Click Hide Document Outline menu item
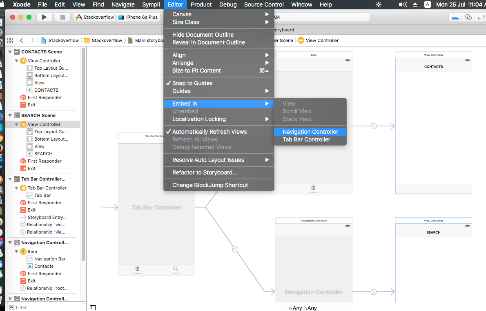486x311 pixels. (x=219, y=35)
